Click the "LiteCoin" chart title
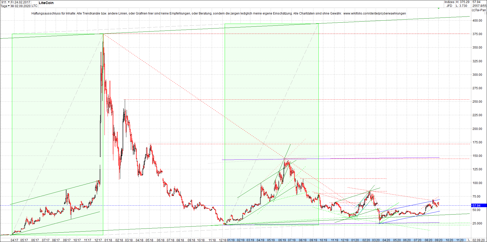This screenshot has width=487, height=242. click(x=46, y=3)
